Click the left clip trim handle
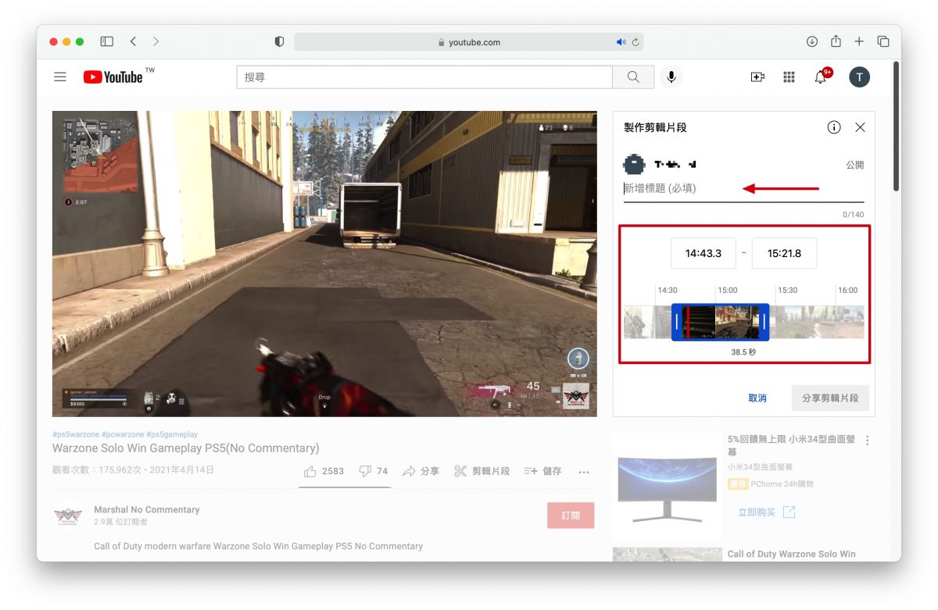 tap(677, 322)
